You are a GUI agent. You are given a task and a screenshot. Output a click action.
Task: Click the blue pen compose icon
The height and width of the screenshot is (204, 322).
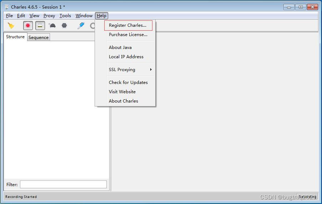coord(81,26)
